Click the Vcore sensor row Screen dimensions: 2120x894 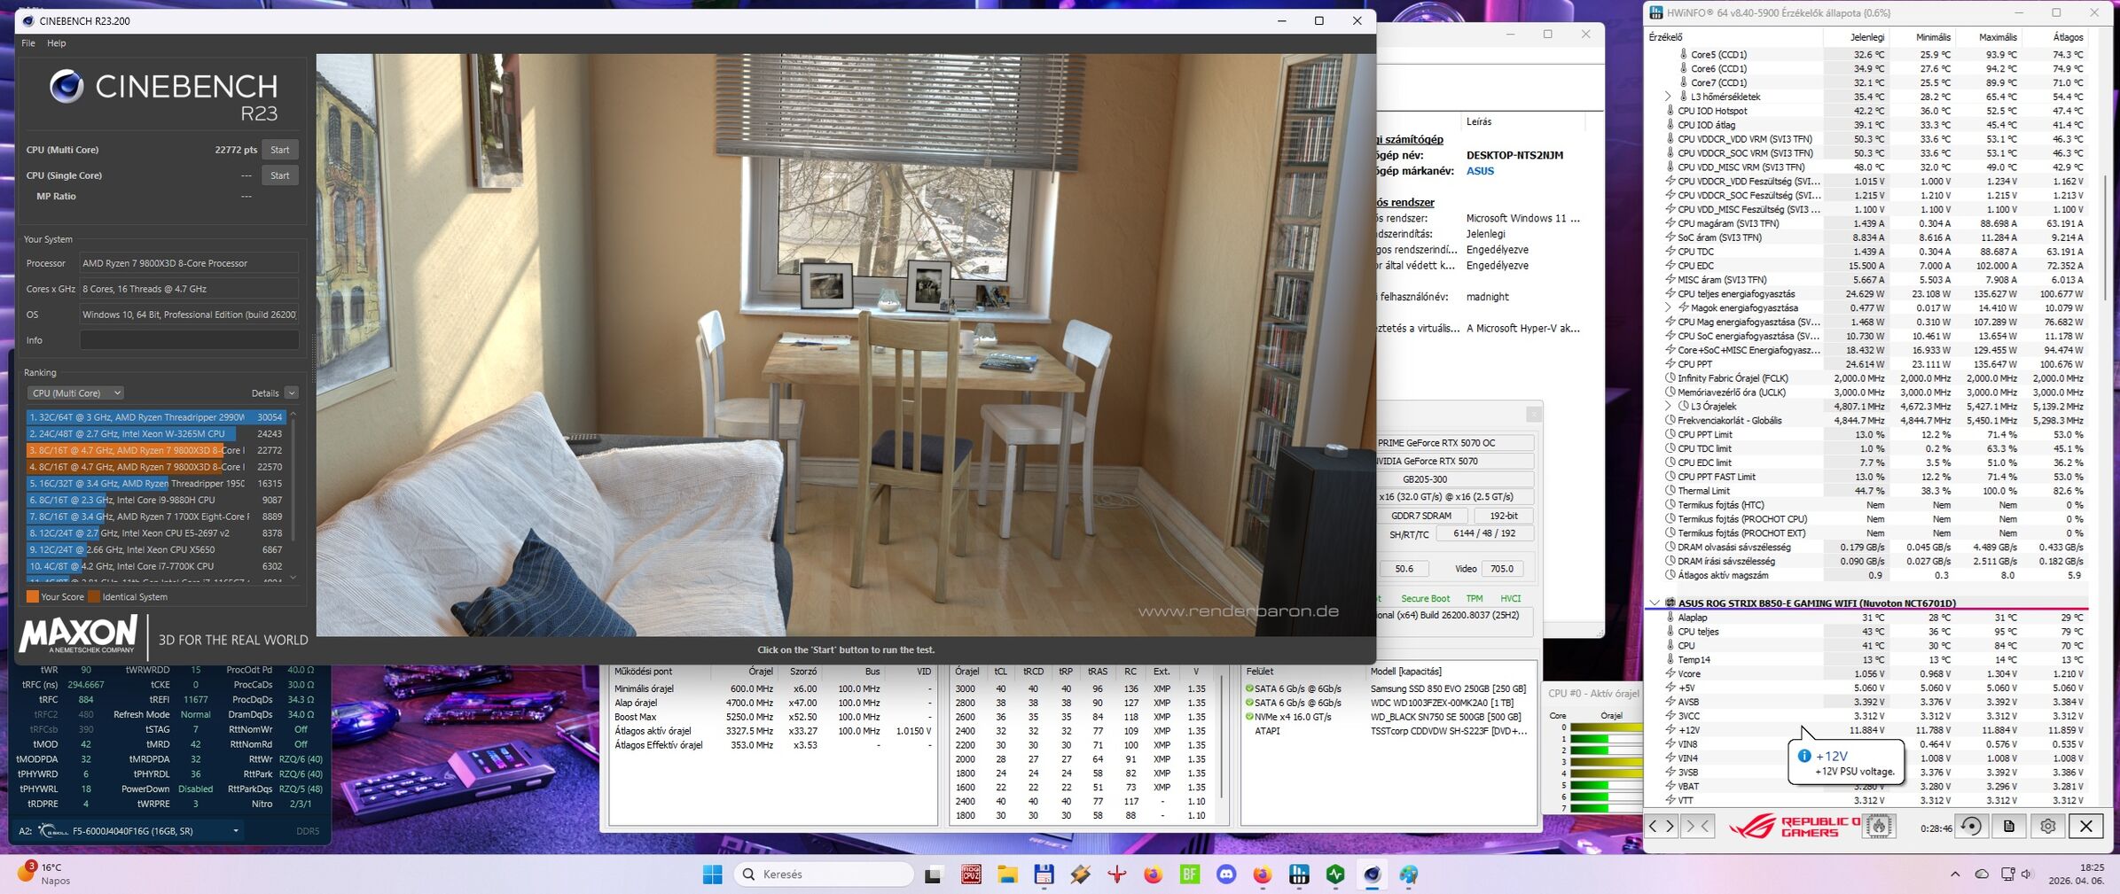1866,673
